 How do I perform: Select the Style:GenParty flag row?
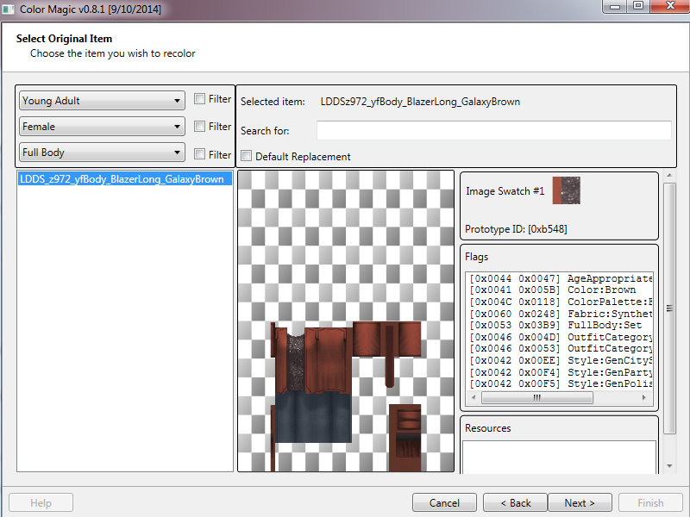(560, 372)
